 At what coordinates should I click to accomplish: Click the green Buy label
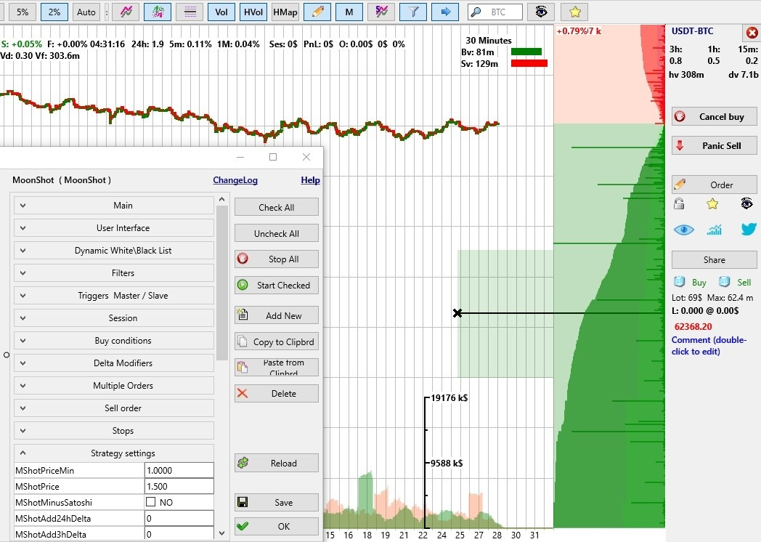(x=699, y=283)
